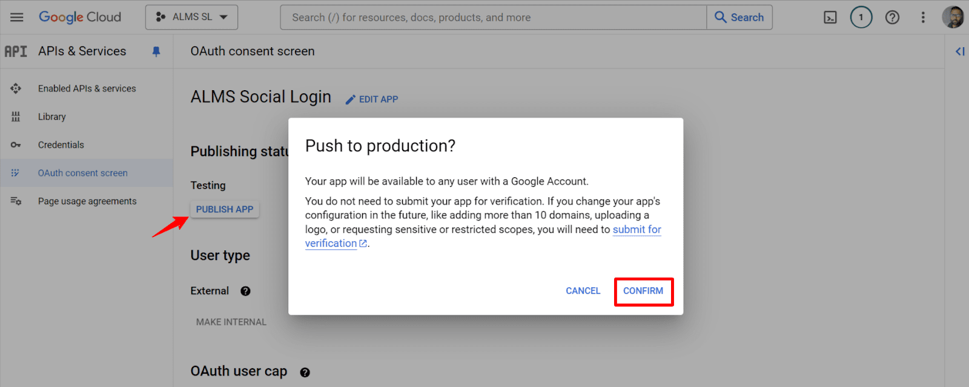Screen dimensions: 969x387
Task: Click the Testing status label
Action: (x=208, y=186)
